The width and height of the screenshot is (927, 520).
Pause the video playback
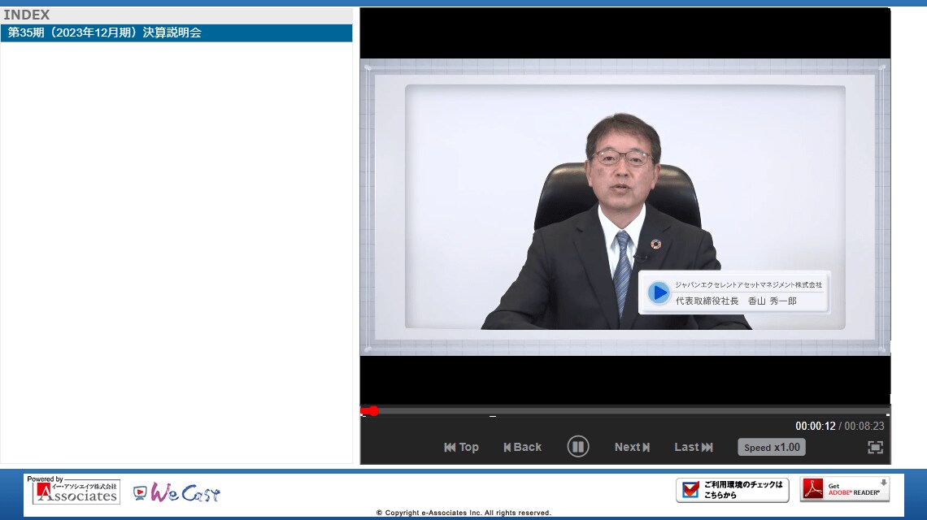point(577,447)
